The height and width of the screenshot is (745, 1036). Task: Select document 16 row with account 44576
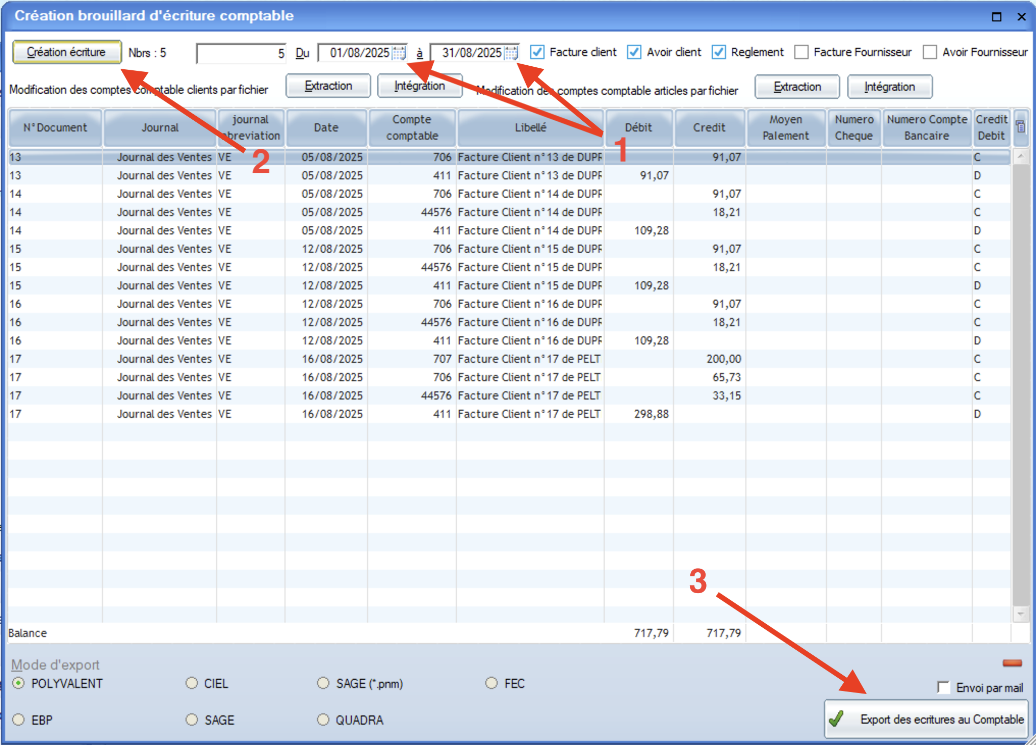coord(509,322)
